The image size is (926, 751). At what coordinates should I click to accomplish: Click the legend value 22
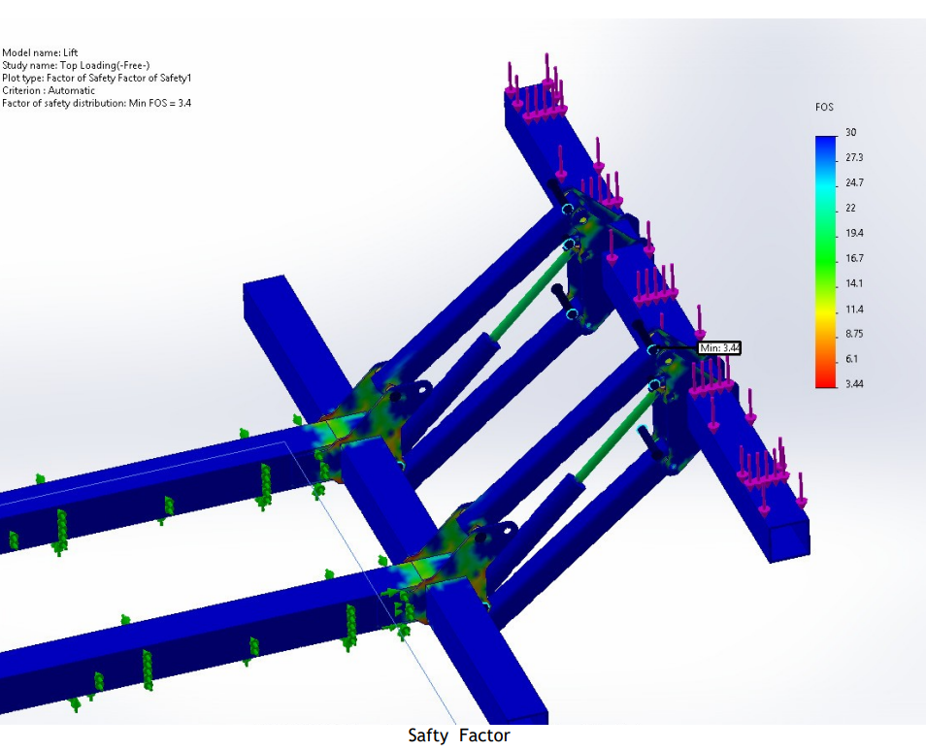850,208
